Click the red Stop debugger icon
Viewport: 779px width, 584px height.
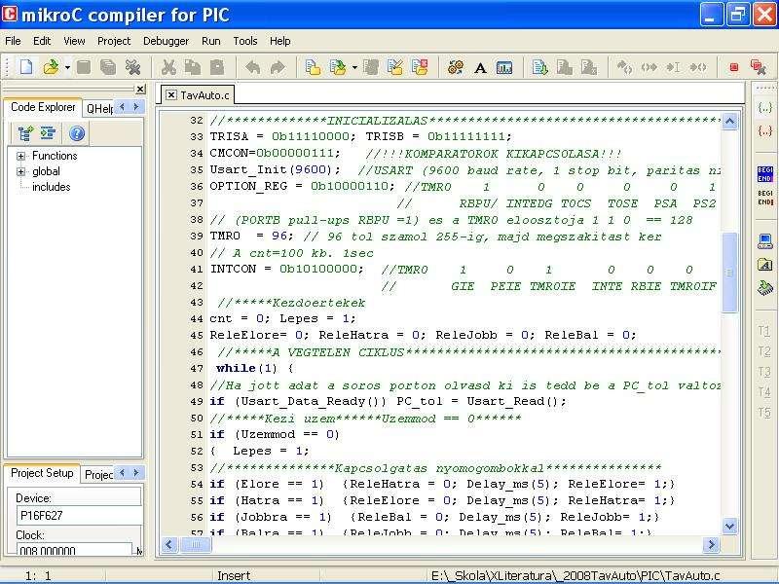coord(734,67)
